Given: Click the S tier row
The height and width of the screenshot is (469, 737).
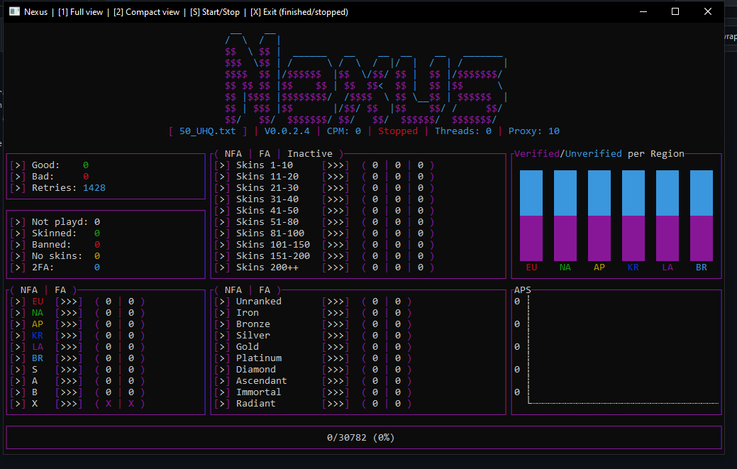Looking at the screenshot, I should tap(77, 370).
